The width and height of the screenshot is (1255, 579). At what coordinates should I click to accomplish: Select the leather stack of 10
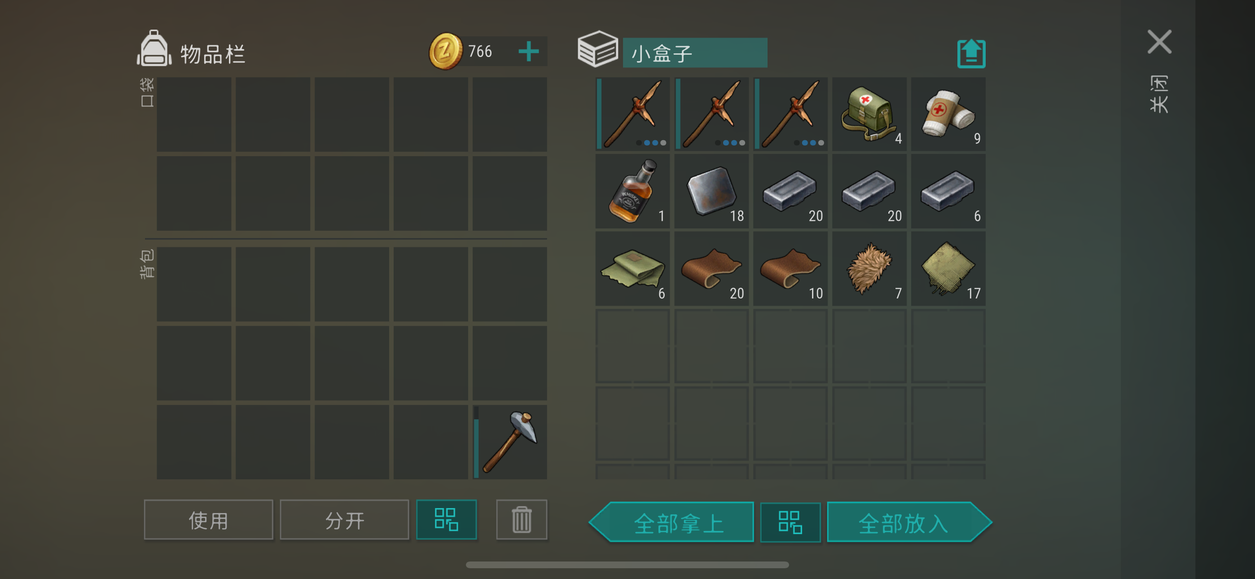point(790,269)
